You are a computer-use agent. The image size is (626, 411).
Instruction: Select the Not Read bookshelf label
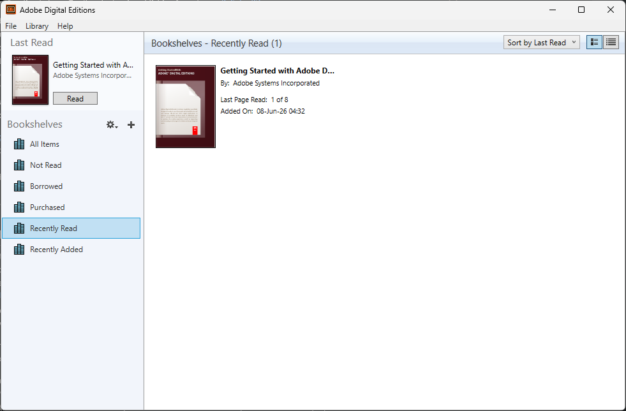[x=45, y=165]
